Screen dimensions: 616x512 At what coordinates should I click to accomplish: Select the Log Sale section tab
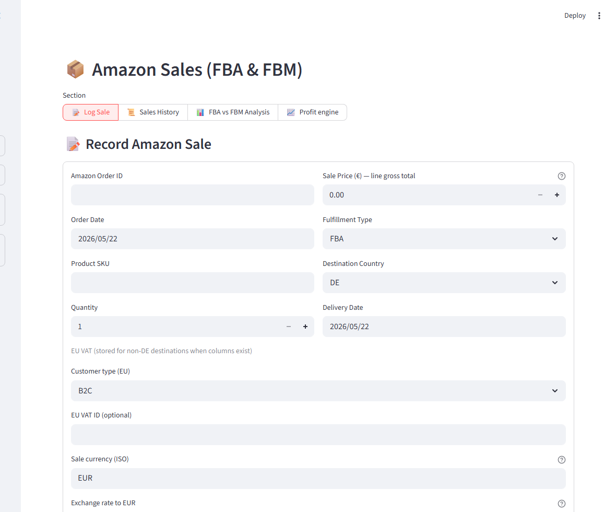tap(90, 112)
